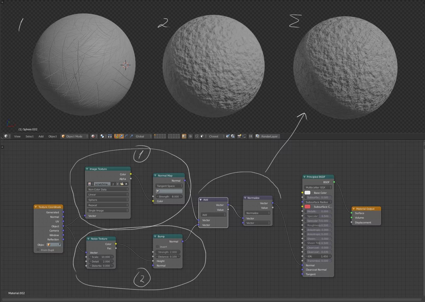Open Subsurface Radius dropdown
Screen dimensions: 425x302
318,202
